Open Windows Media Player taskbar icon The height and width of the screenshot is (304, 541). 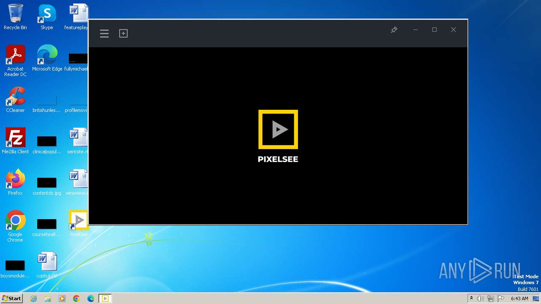tap(62, 299)
